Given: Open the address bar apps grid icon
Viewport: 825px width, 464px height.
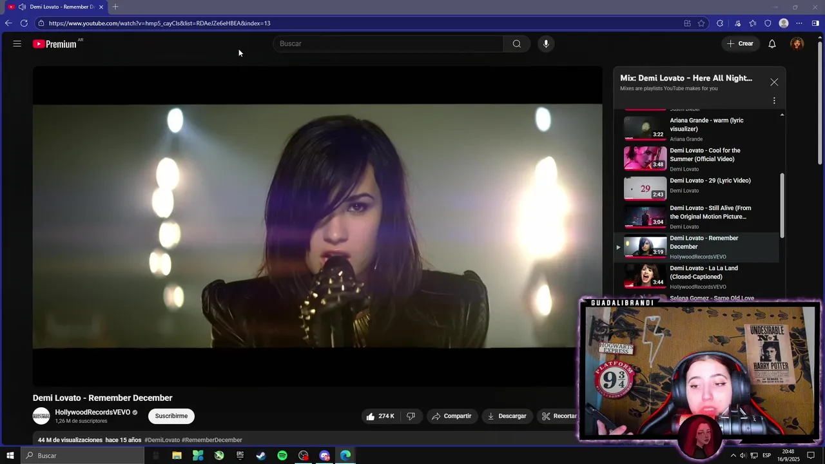Looking at the screenshot, I should pyautogui.click(x=688, y=23).
